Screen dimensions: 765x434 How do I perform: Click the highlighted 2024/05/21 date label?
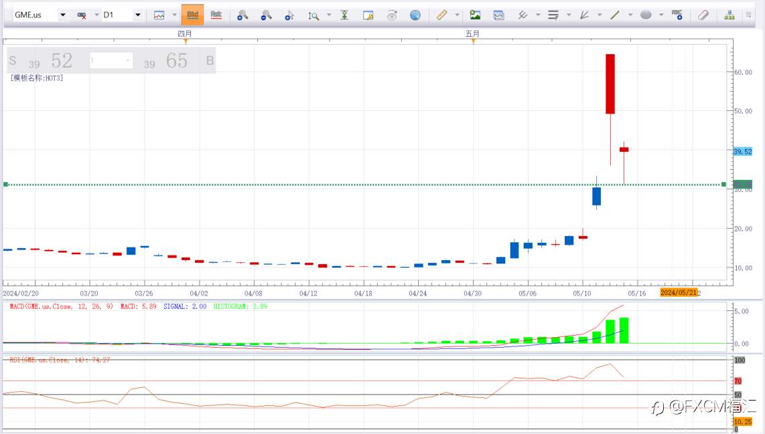678,293
